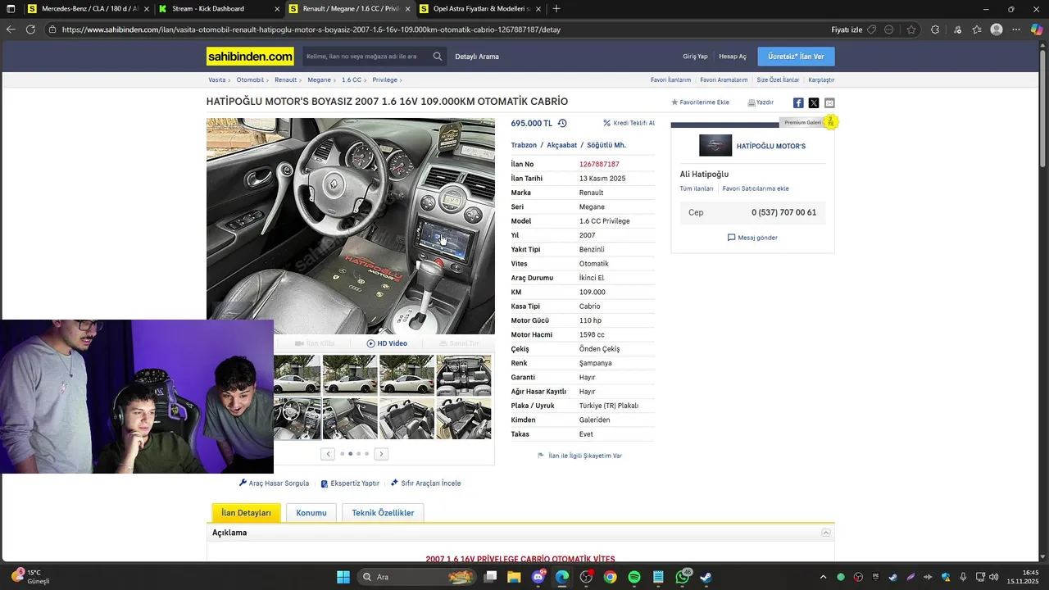
Task: Click Hesap Aç link
Action: coord(733,57)
